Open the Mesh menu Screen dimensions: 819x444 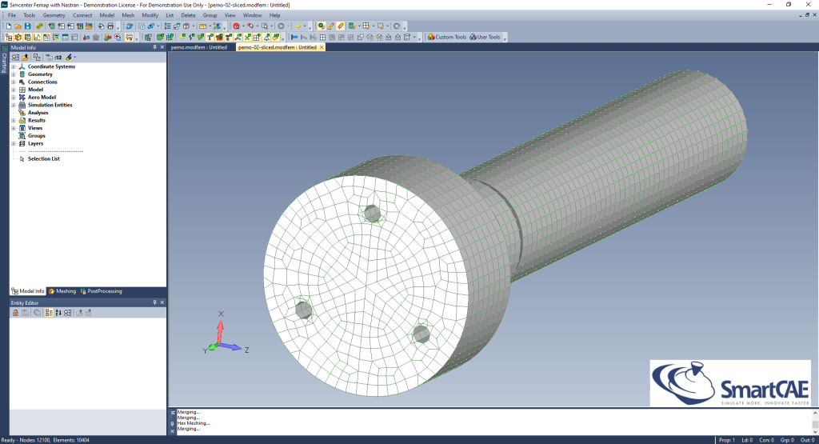[128, 15]
